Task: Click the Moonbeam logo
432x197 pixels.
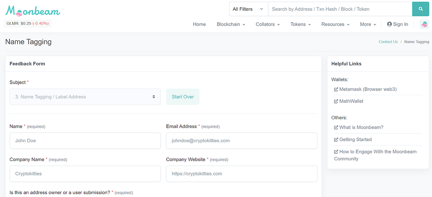Action: [33, 11]
